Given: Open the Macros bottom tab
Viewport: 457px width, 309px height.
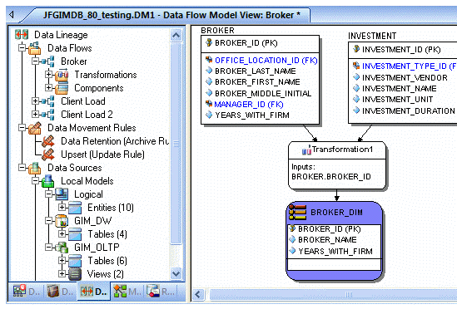Looking at the screenshot, I should pos(127,292).
